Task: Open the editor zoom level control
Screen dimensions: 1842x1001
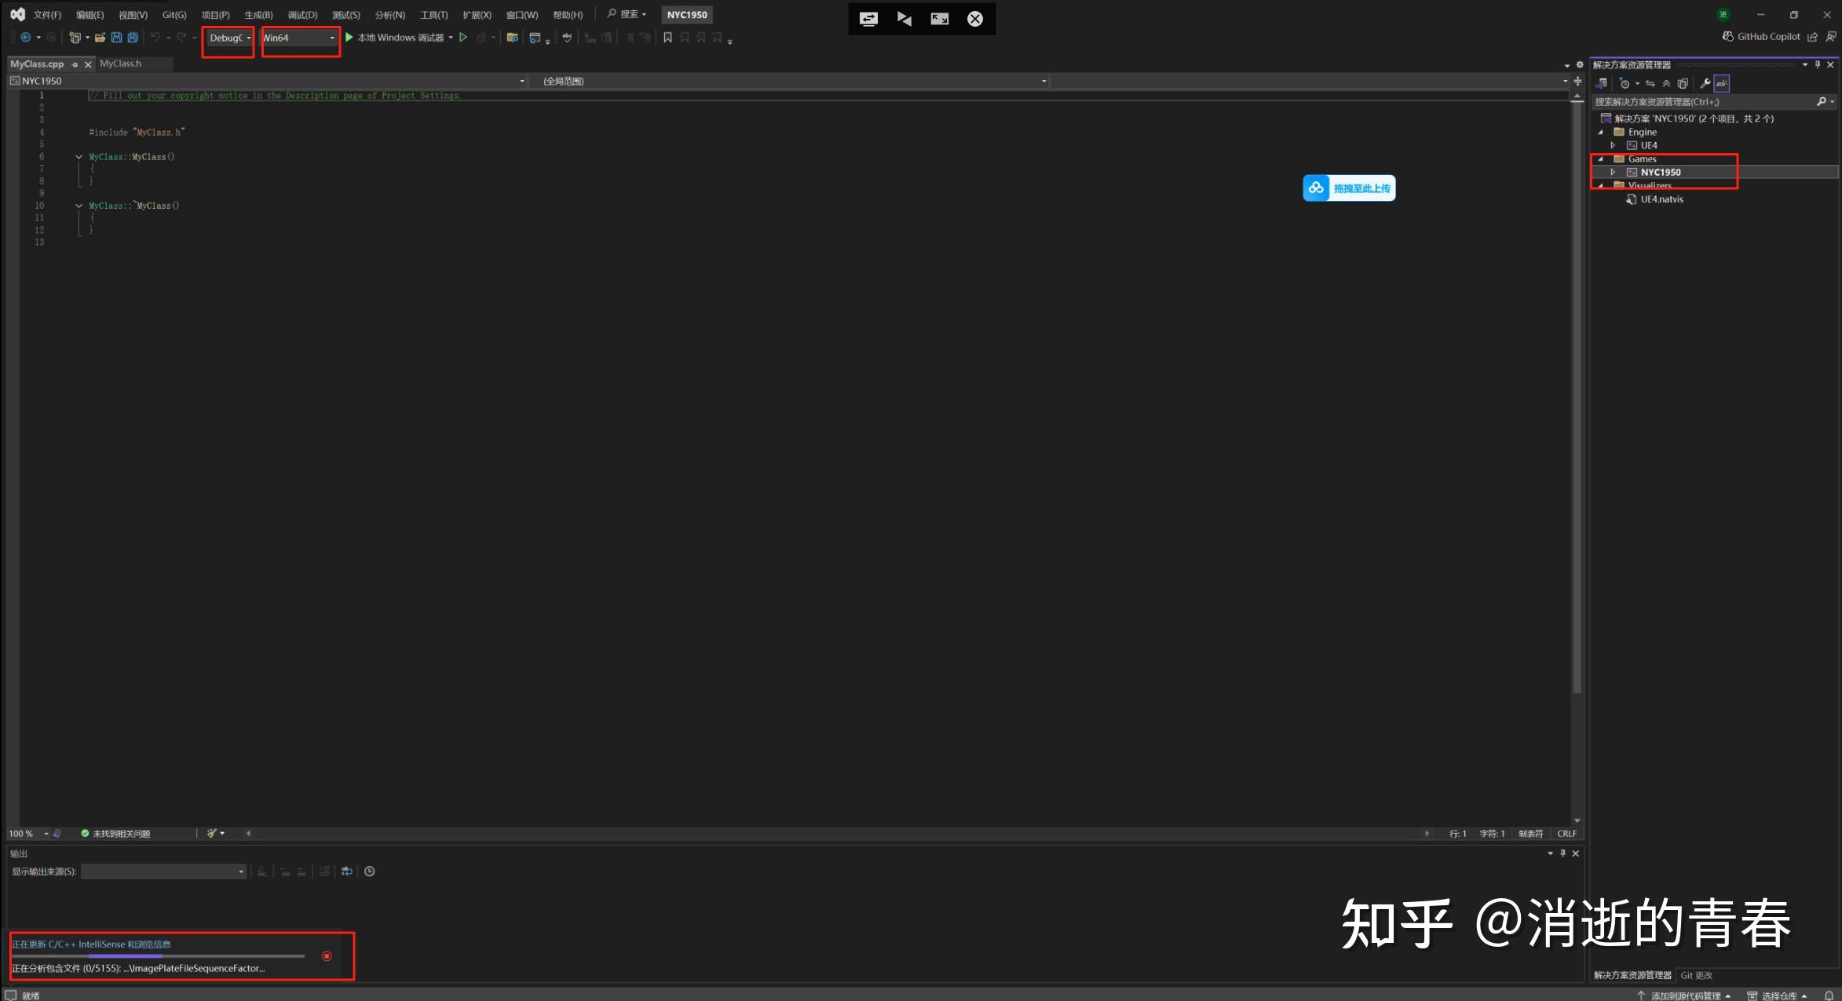Action: click(24, 833)
